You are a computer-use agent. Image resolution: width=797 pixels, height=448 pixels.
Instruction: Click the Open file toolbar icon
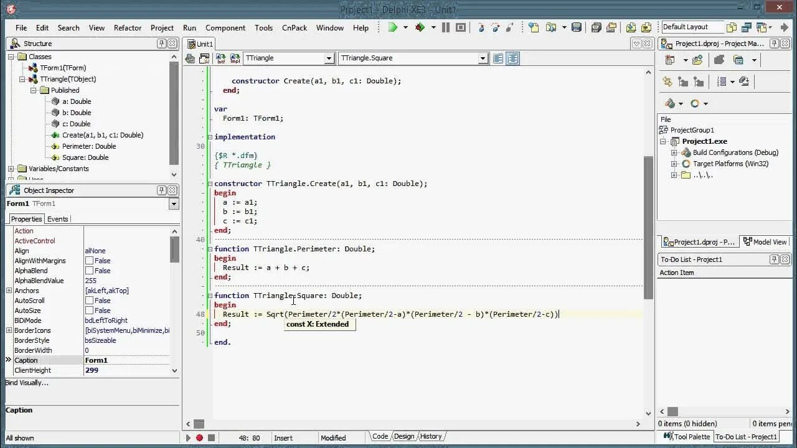point(551,27)
